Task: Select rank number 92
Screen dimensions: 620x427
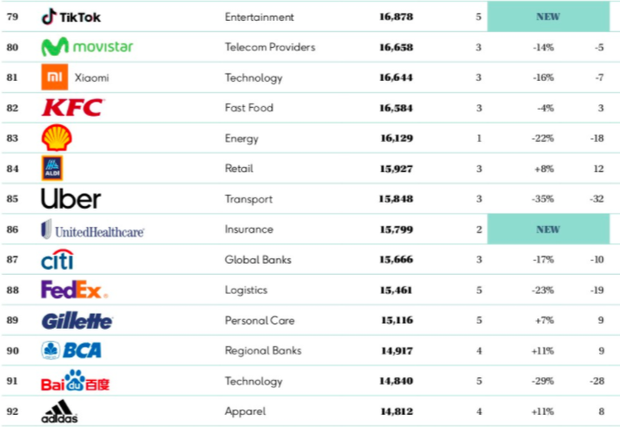Action: click(x=12, y=411)
